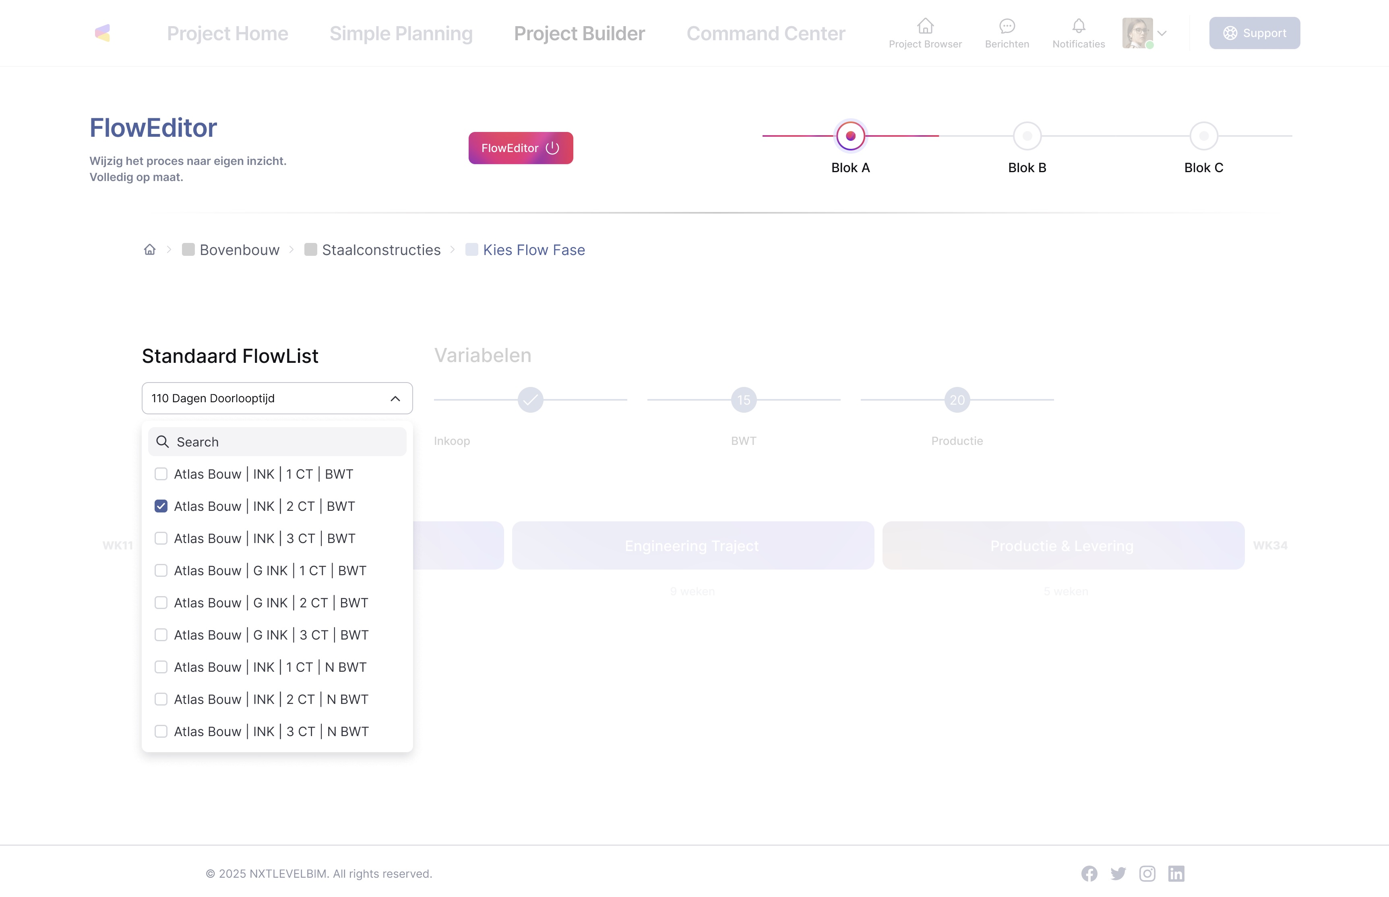
Task: Open the LinkedIn icon in footer
Action: click(x=1176, y=873)
